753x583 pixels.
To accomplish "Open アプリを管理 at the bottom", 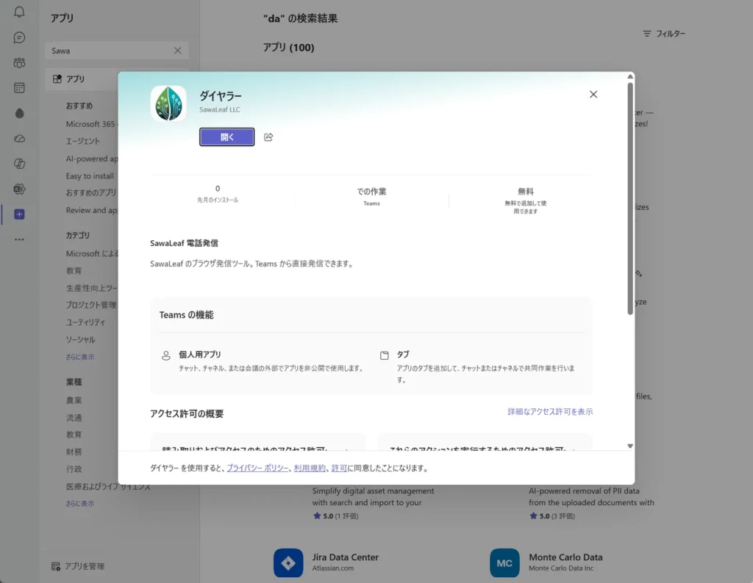I will pos(78,566).
